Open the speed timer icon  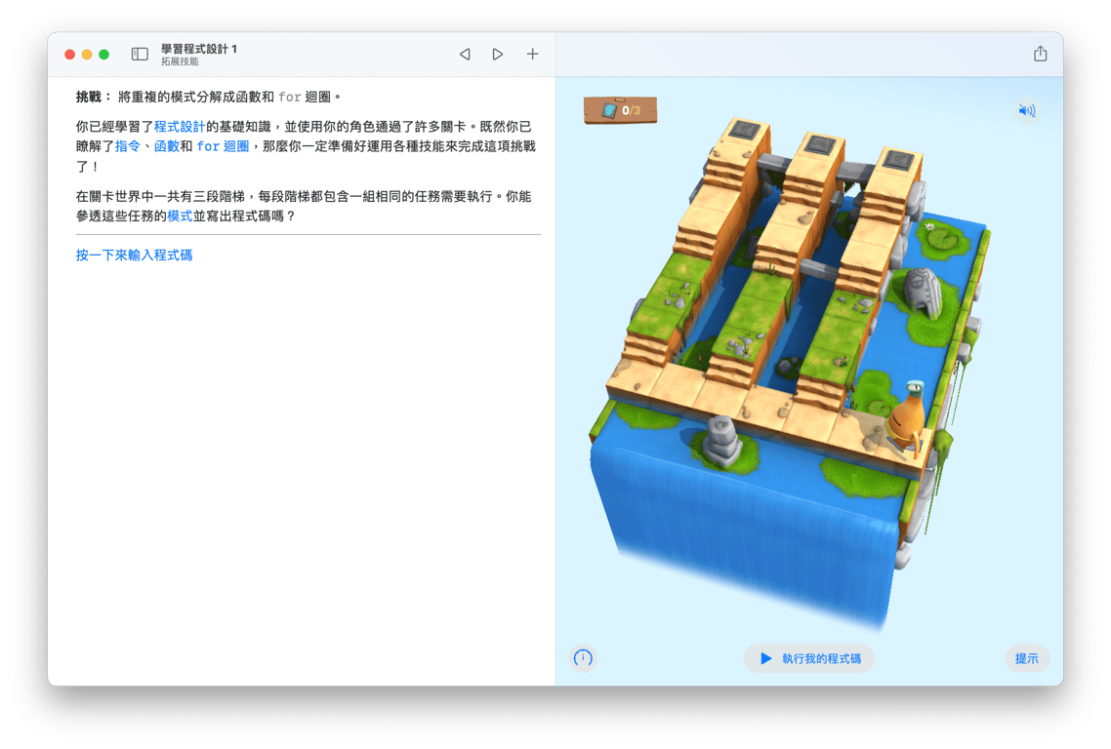click(583, 658)
